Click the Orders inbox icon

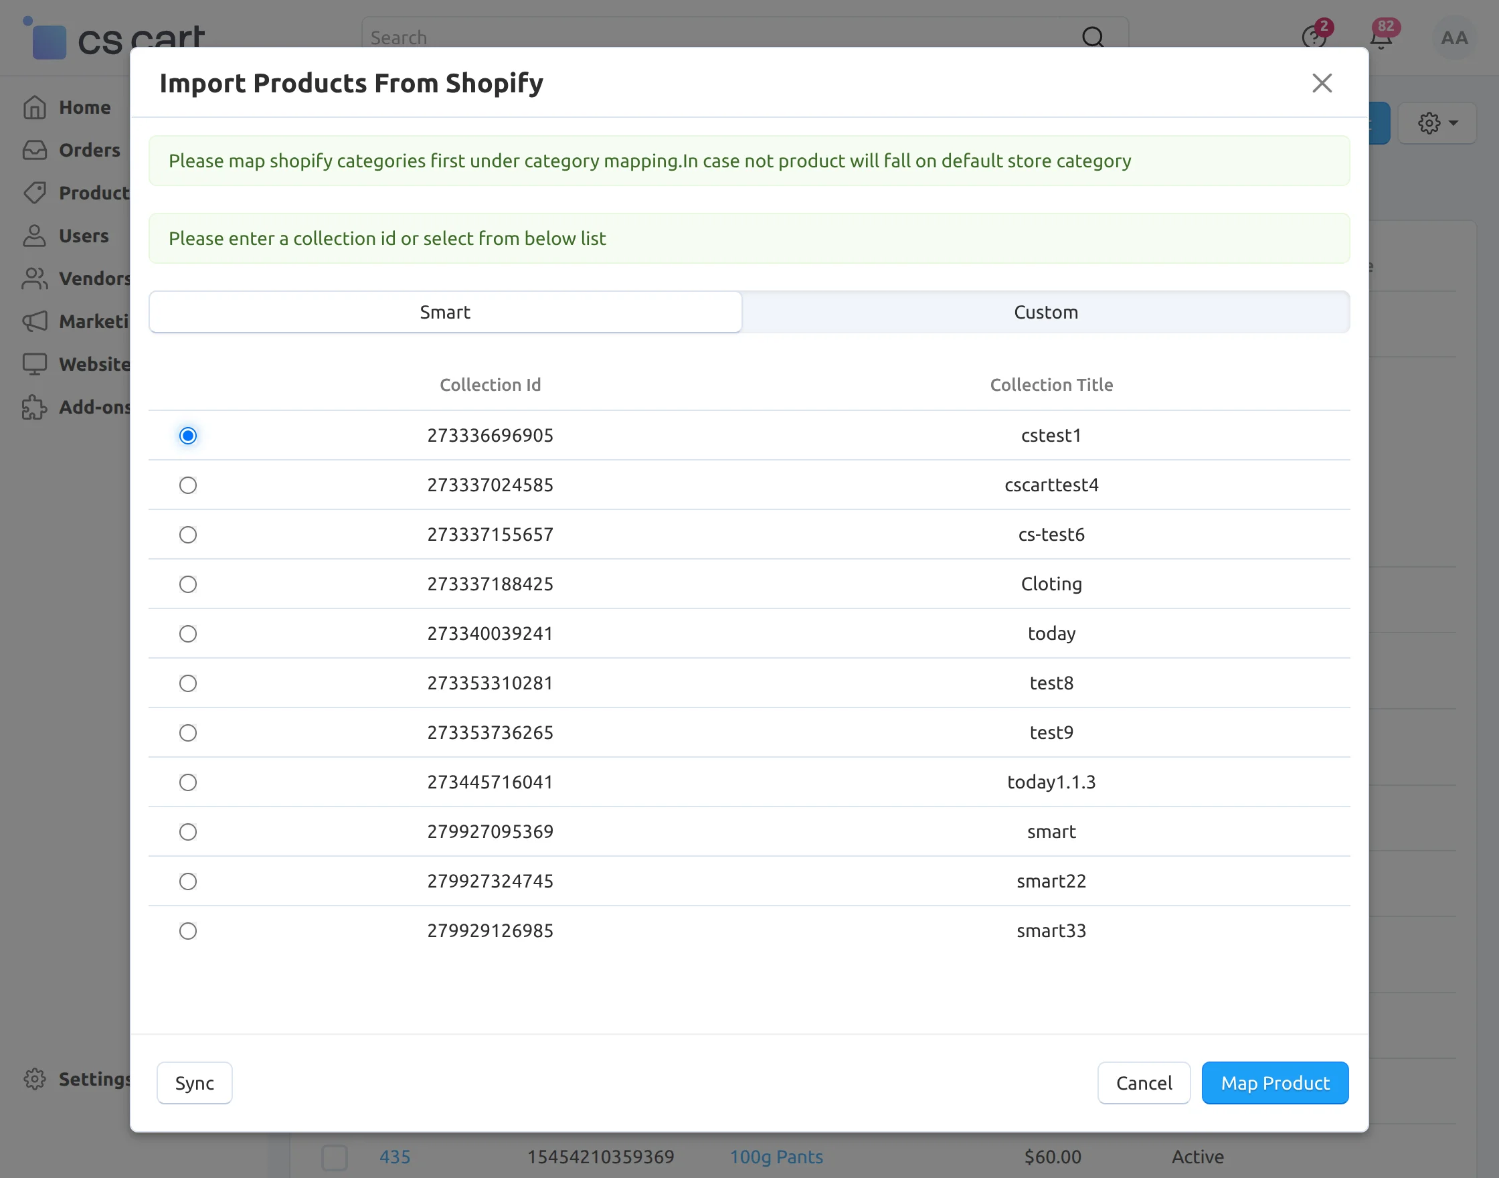click(35, 151)
